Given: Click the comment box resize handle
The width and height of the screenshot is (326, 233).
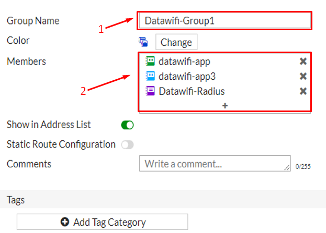Looking at the screenshot, I should tap(287, 167).
